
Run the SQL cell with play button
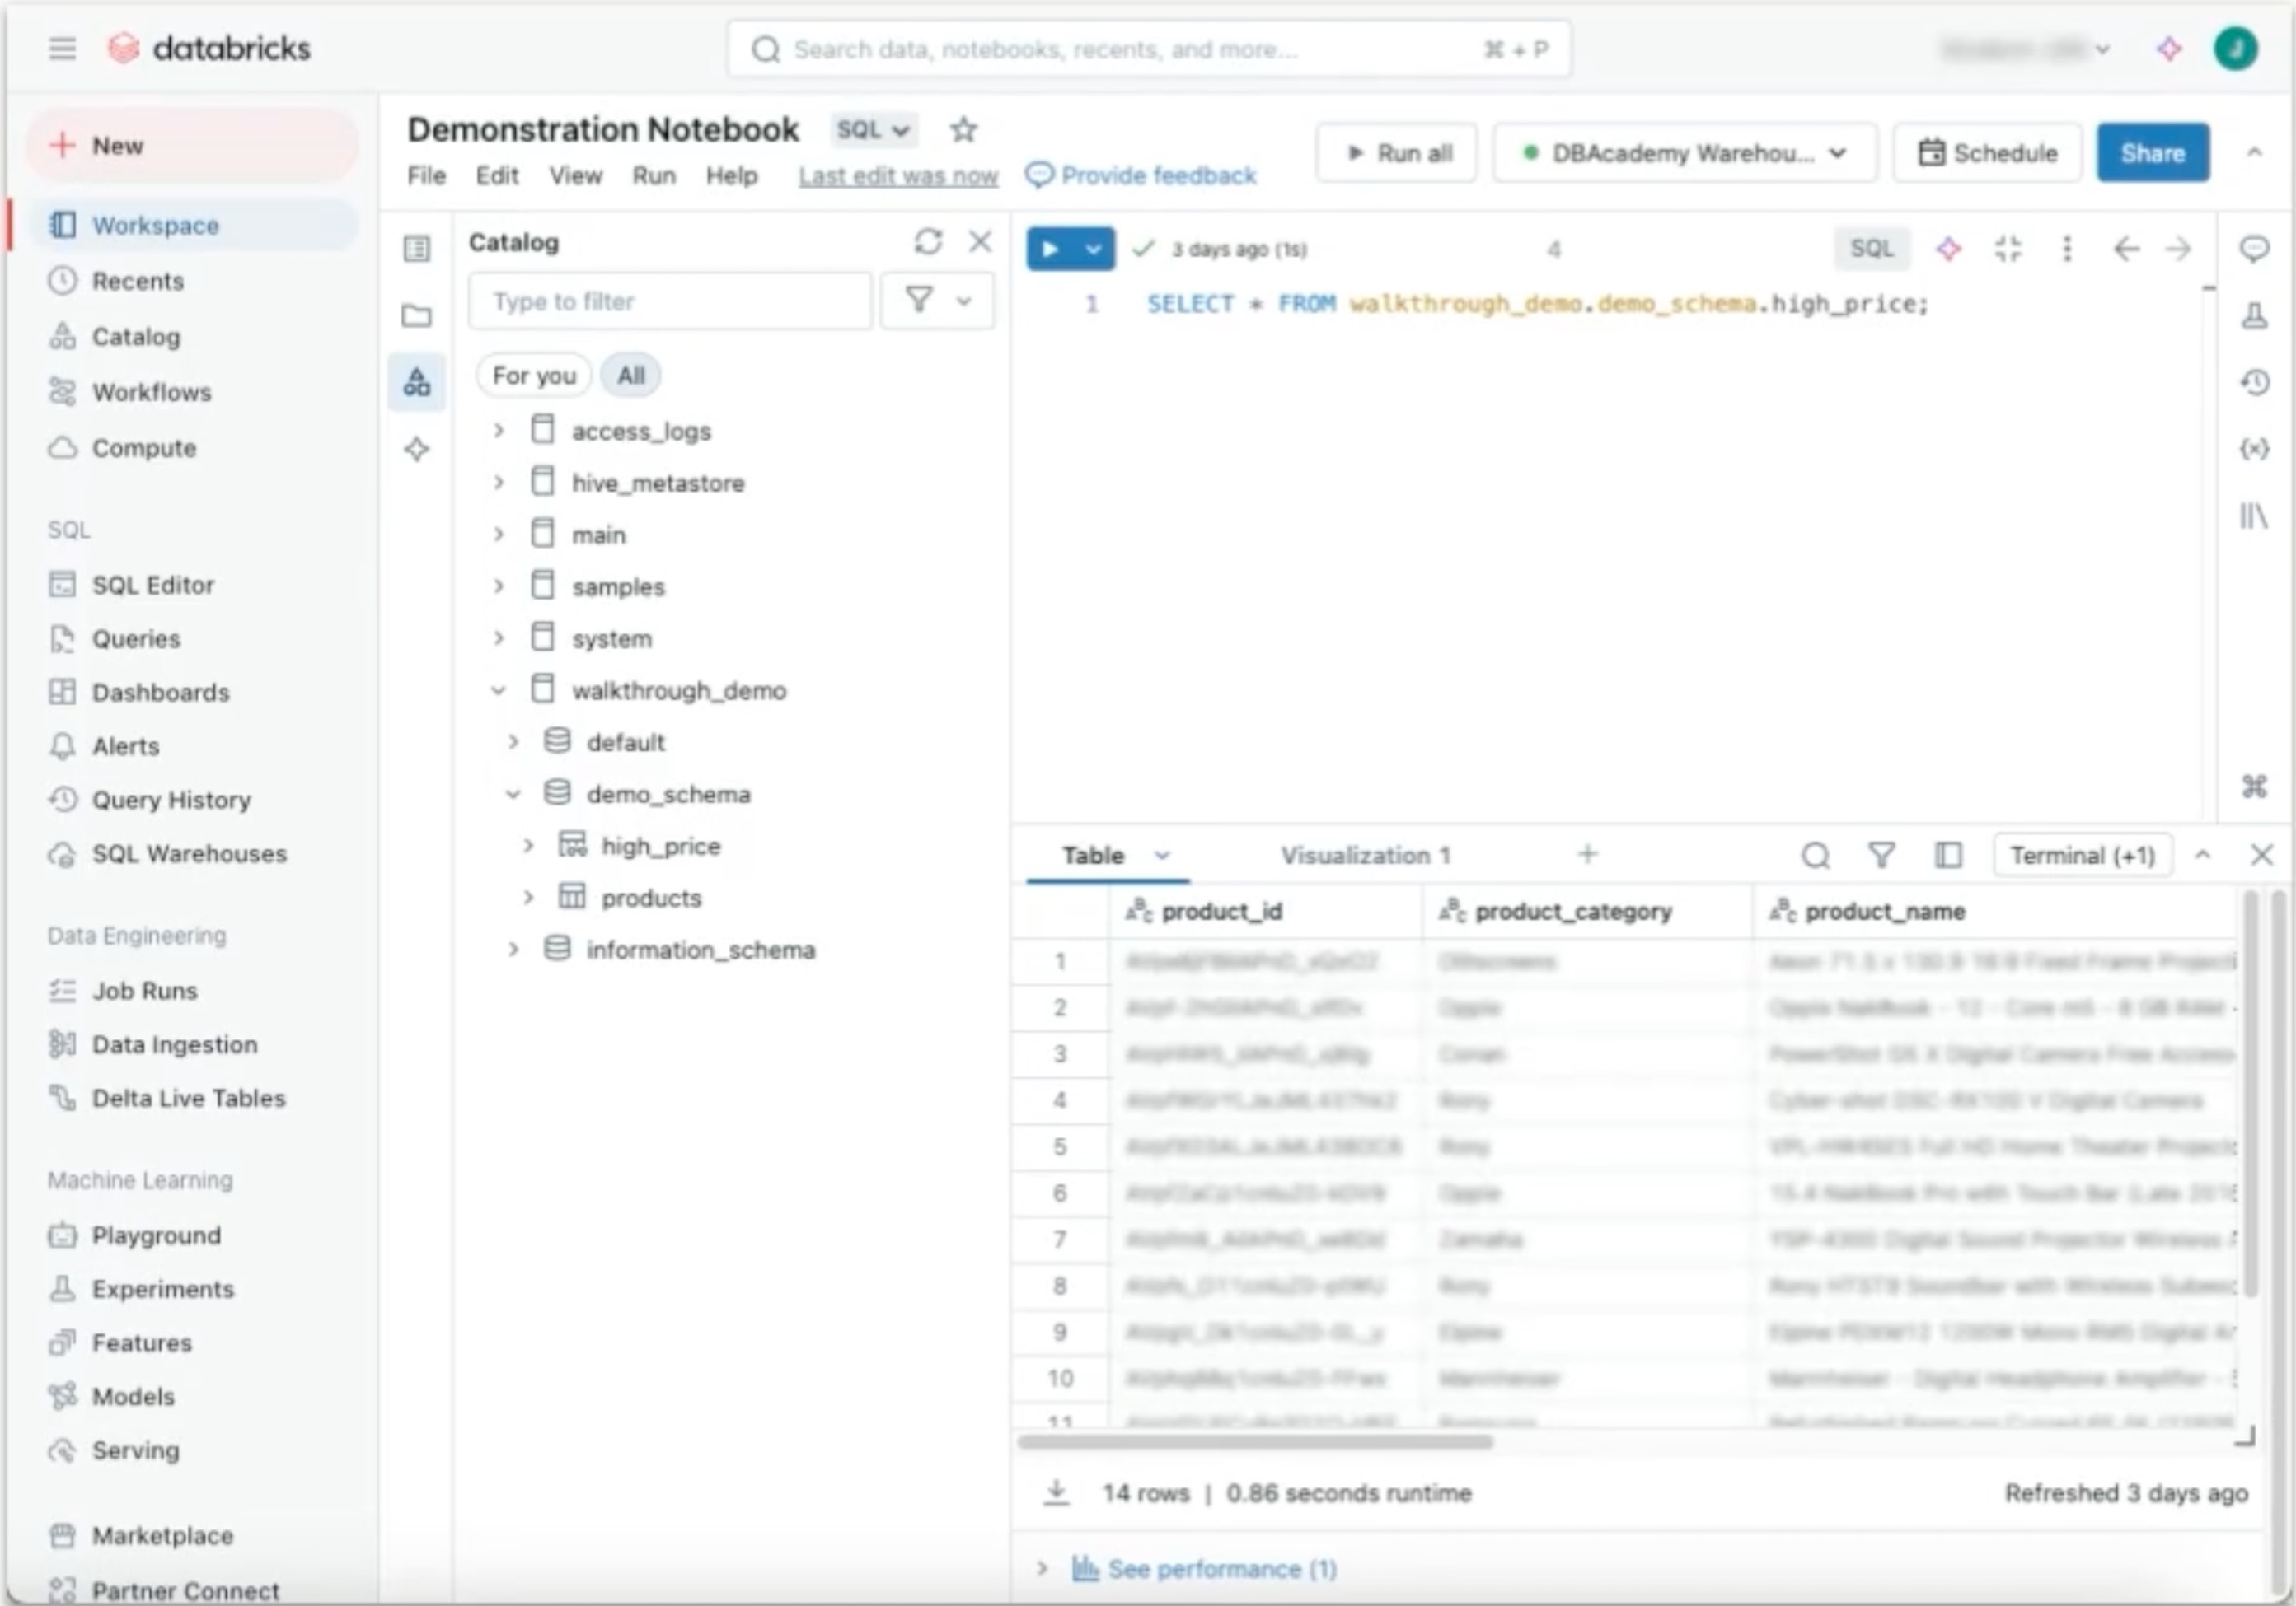pos(1050,249)
